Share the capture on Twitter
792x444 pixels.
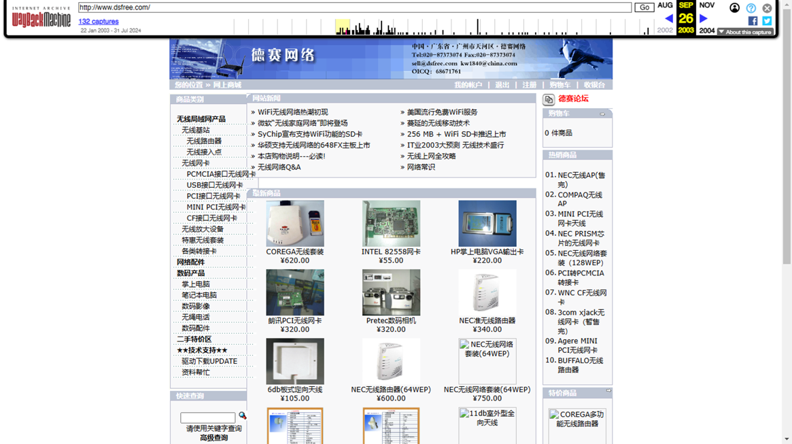(767, 21)
